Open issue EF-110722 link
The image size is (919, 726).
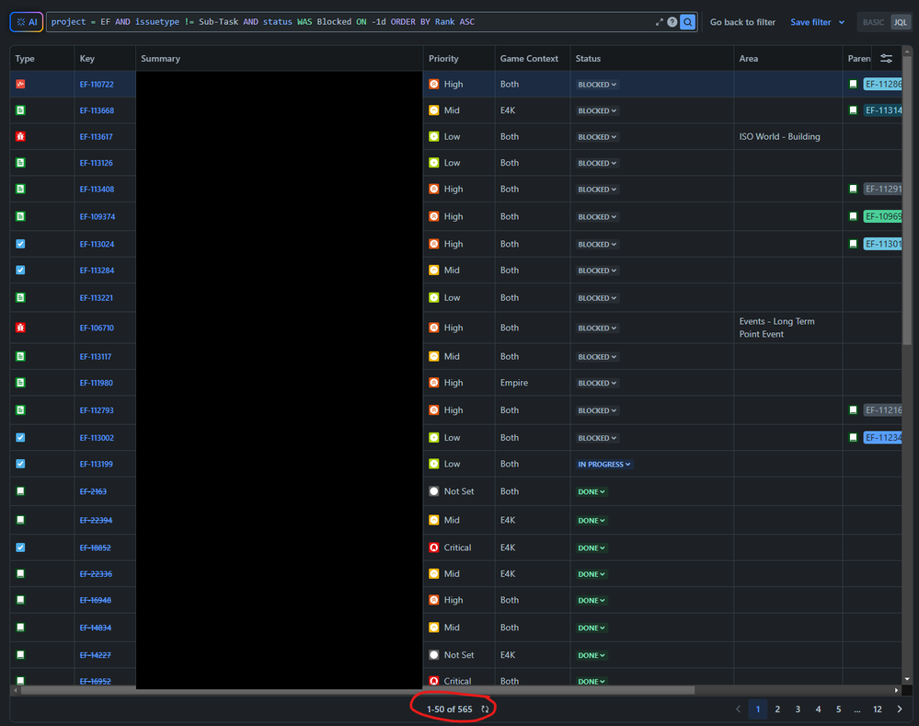click(x=97, y=85)
